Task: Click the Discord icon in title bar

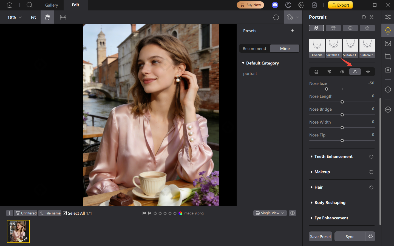Action: click(275, 5)
